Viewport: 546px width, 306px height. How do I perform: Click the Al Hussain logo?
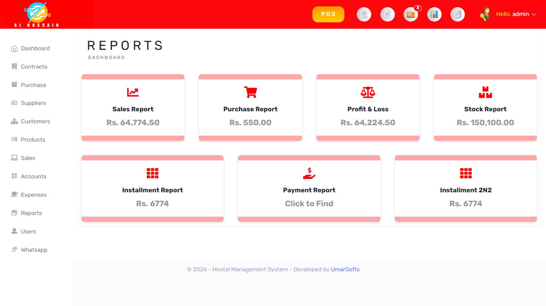36,14
